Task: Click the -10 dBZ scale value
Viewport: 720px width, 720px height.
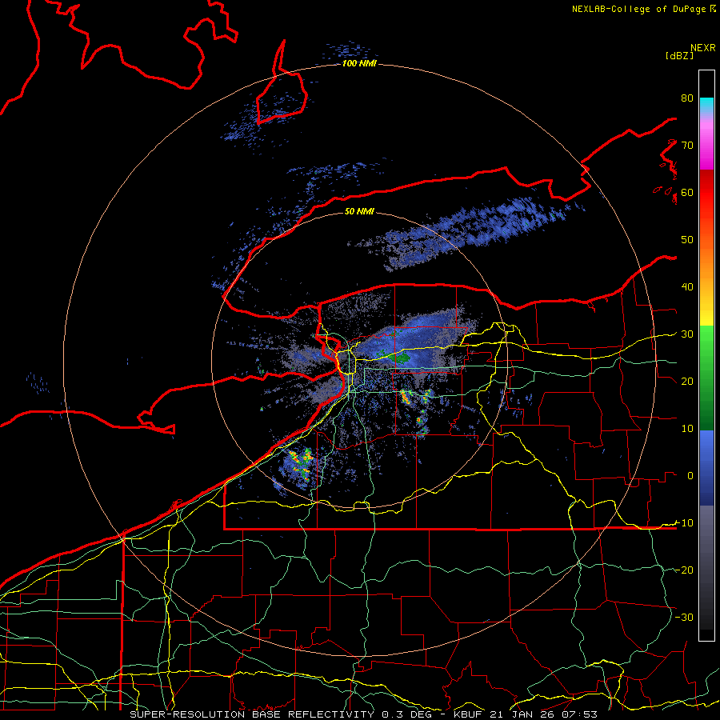Action: pyautogui.click(x=683, y=522)
